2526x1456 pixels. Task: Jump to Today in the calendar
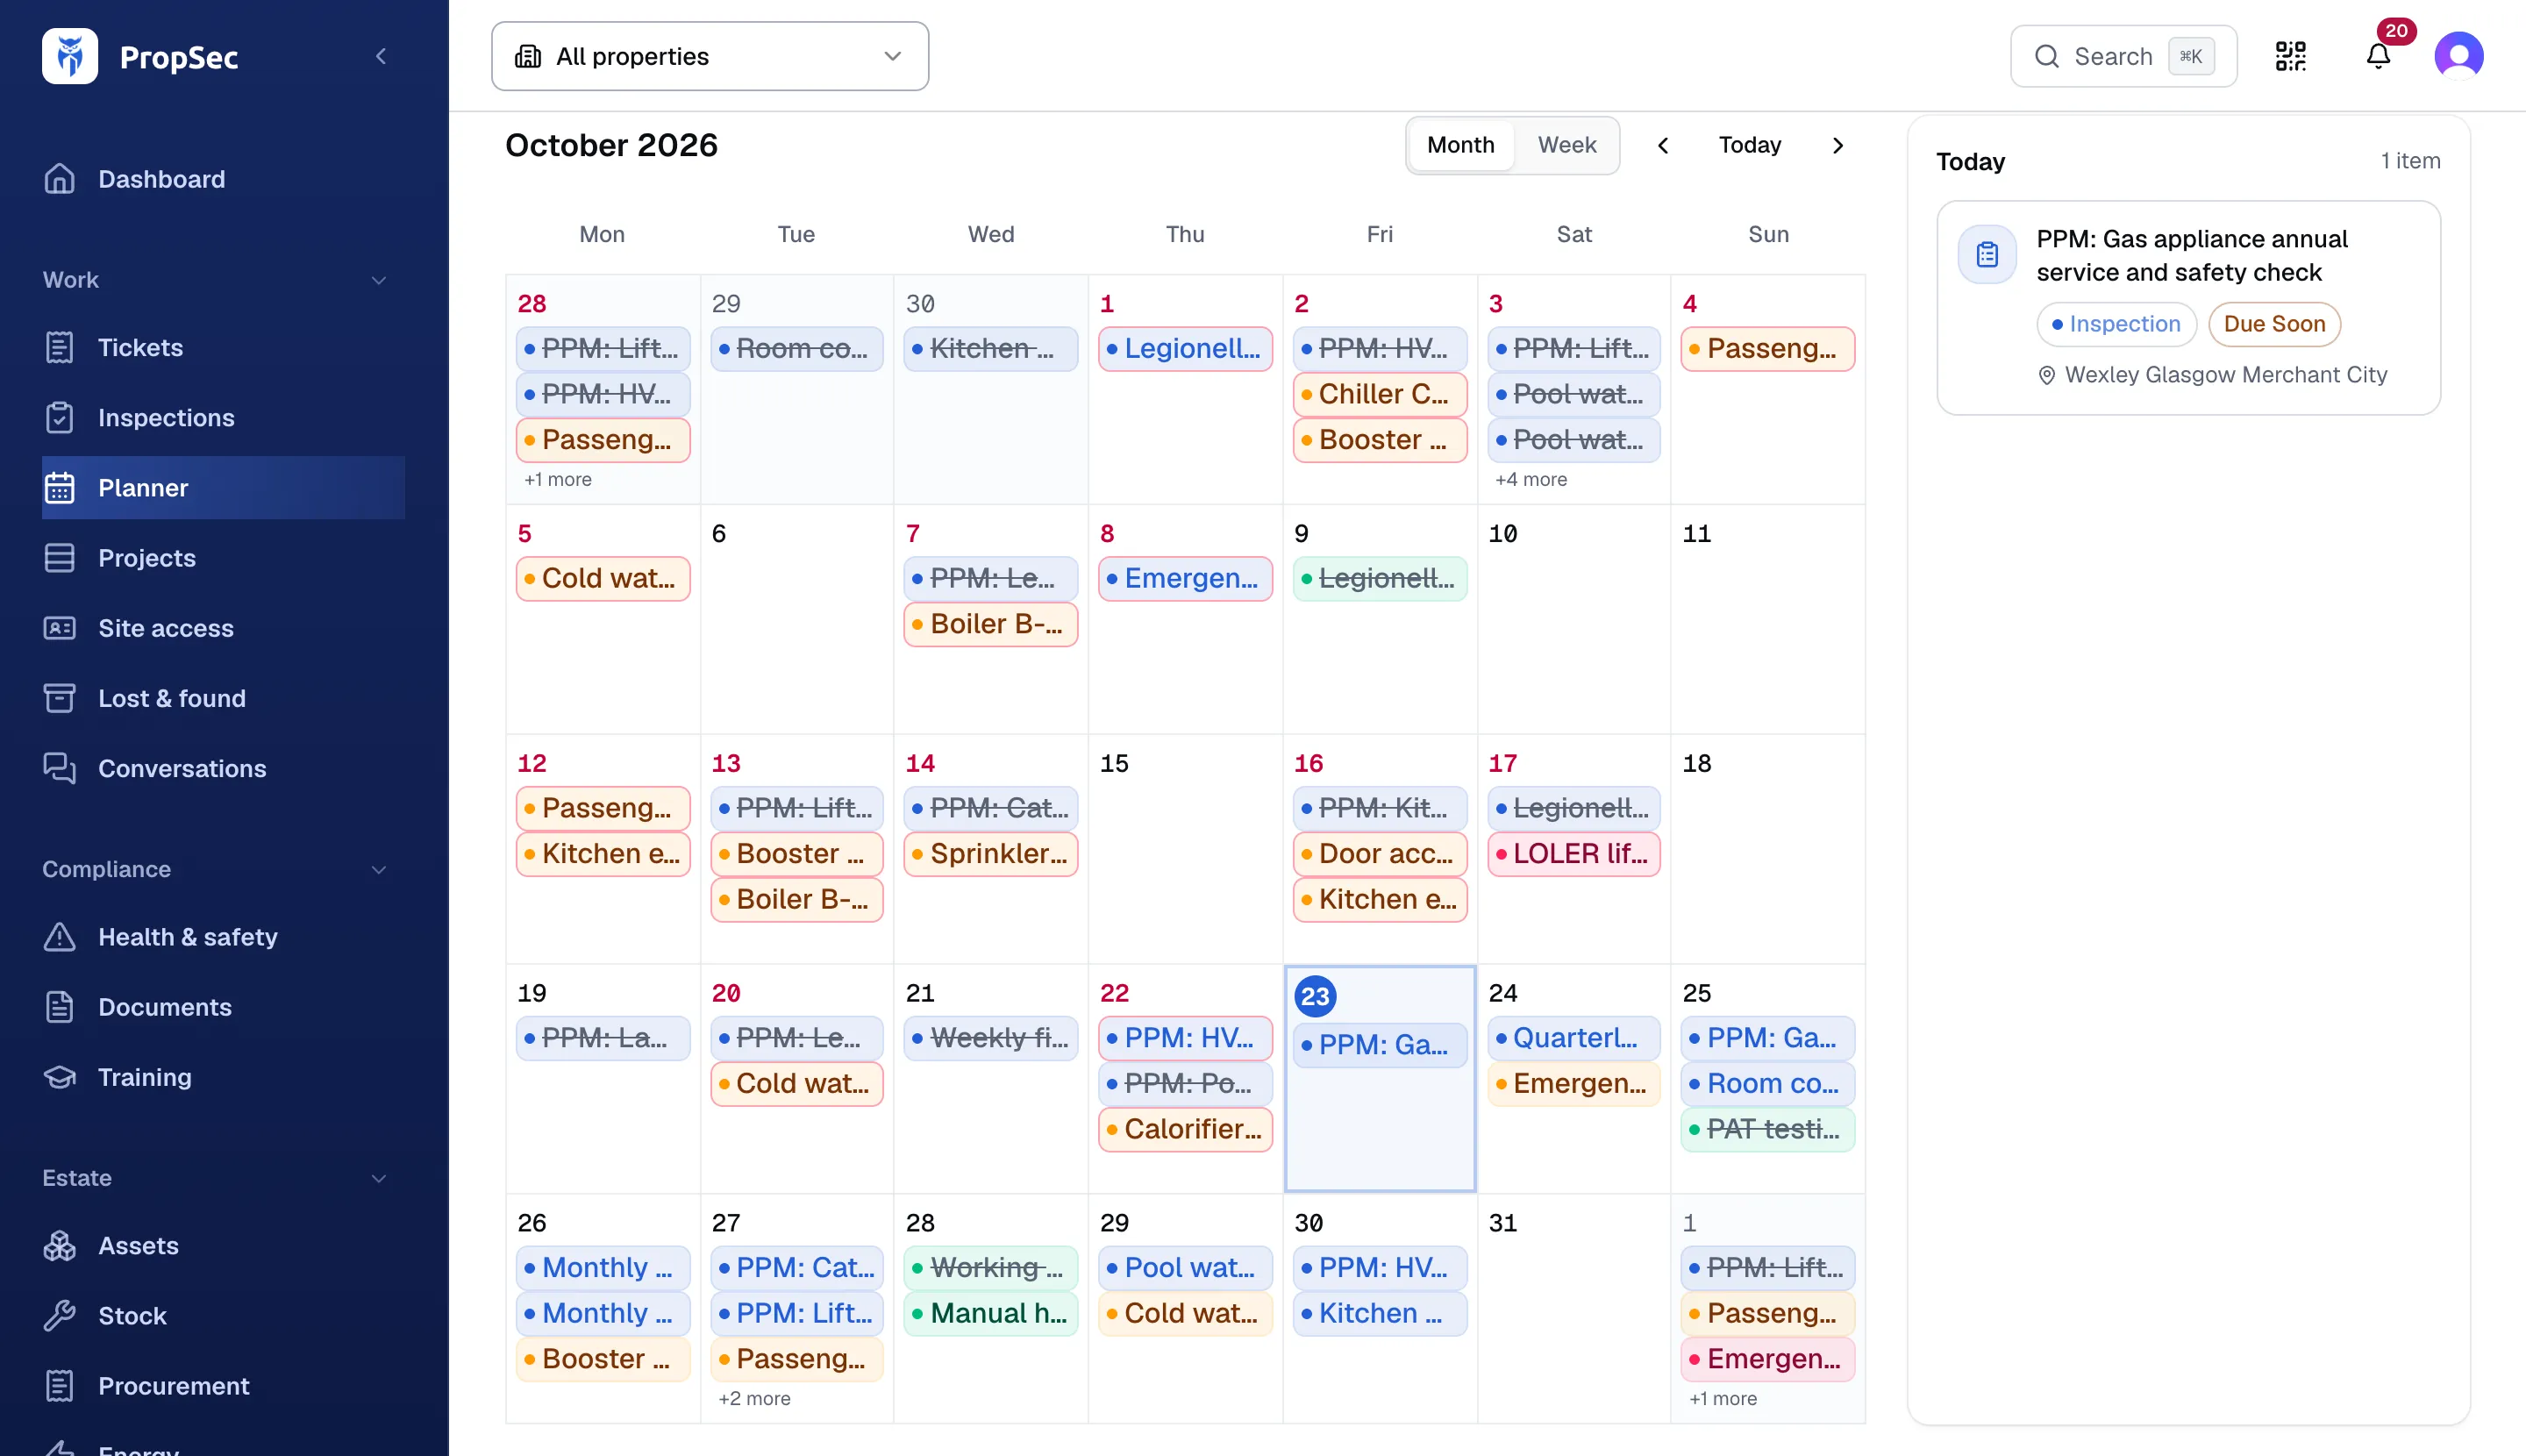[x=1750, y=145]
